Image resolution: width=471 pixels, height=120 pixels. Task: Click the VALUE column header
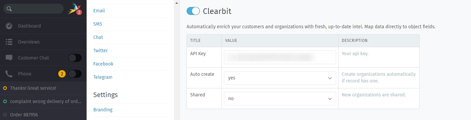pyautogui.click(x=231, y=41)
